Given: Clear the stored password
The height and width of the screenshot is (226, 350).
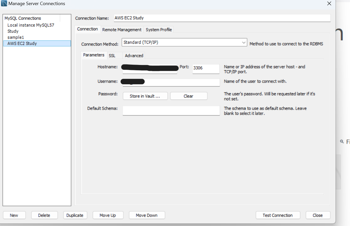Looking at the screenshot, I should [x=189, y=96].
